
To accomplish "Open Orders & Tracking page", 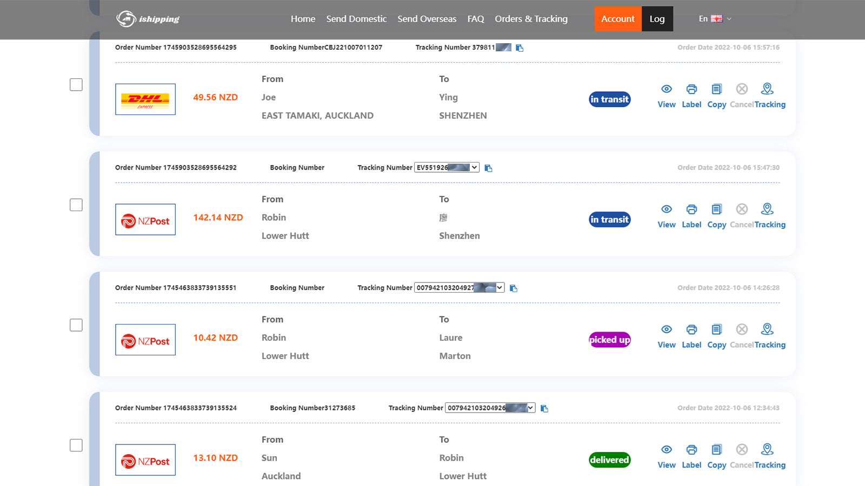I will coord(531,19).
